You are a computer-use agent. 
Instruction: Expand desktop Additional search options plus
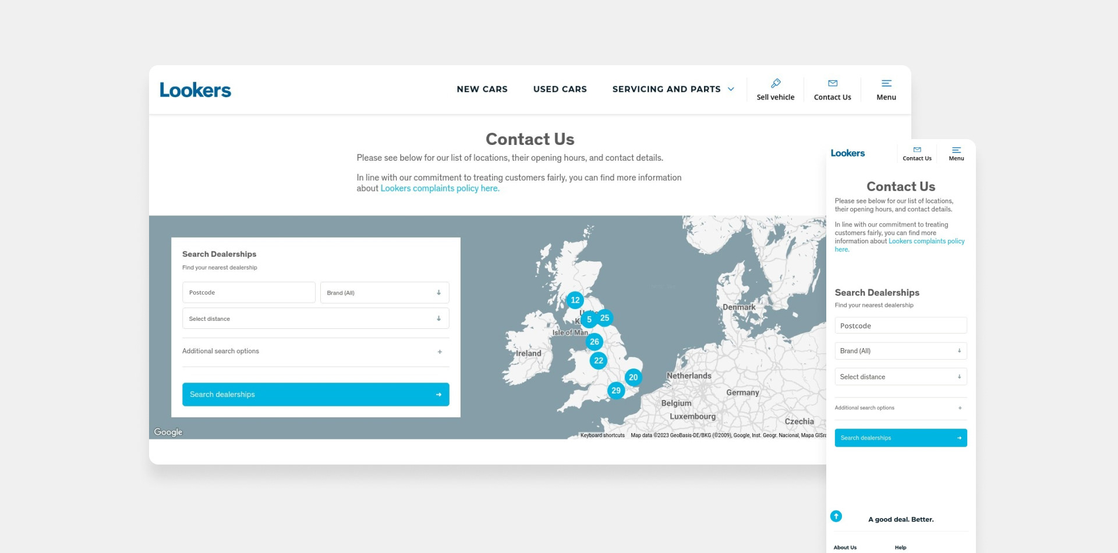point(440,352)
